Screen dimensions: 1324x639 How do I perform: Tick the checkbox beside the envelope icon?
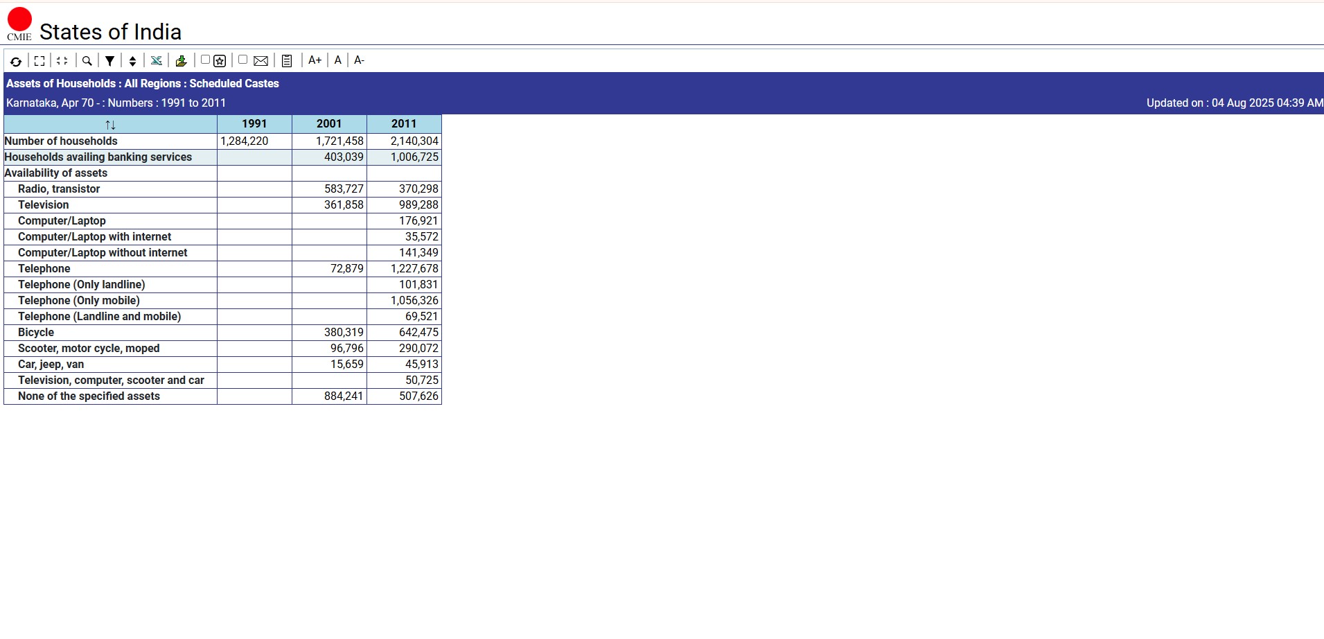point(243,60)
